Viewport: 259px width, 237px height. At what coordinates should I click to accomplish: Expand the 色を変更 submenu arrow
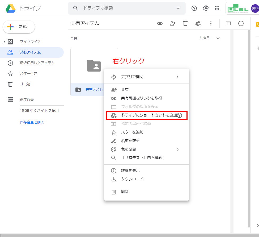coord(178,149)
